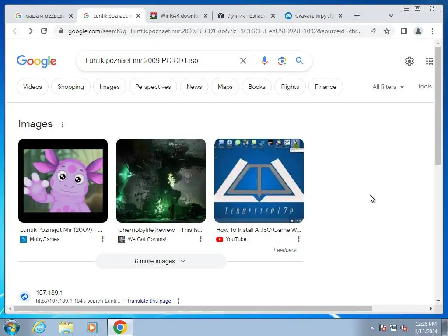Open options for We Got Comms image
The height and width of the screenshot is (336, 448).
click(201, 239)
